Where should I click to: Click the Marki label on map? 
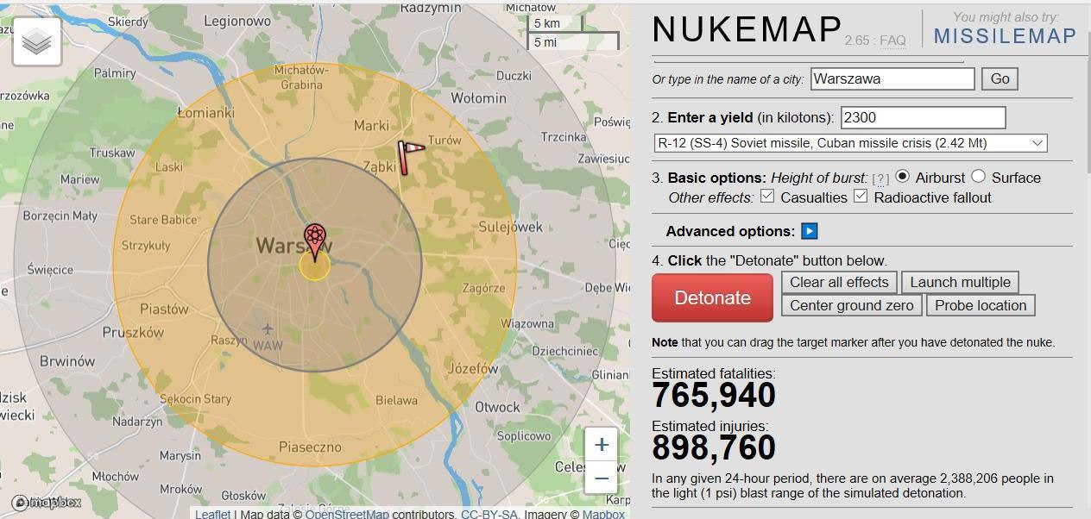(x=372, y=125)
